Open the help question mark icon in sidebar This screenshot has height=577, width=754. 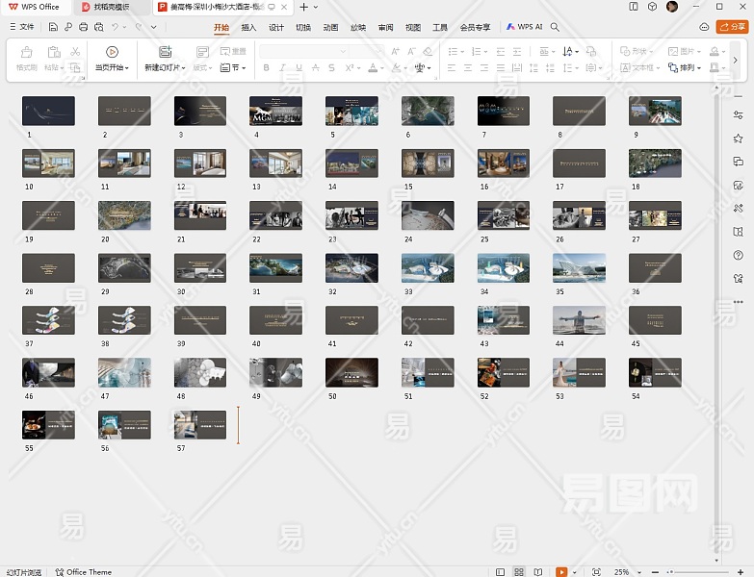click(x=738, y=255)
